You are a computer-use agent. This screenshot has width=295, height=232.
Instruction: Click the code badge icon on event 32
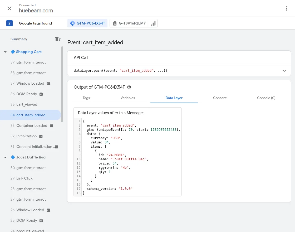coord(41,136)
